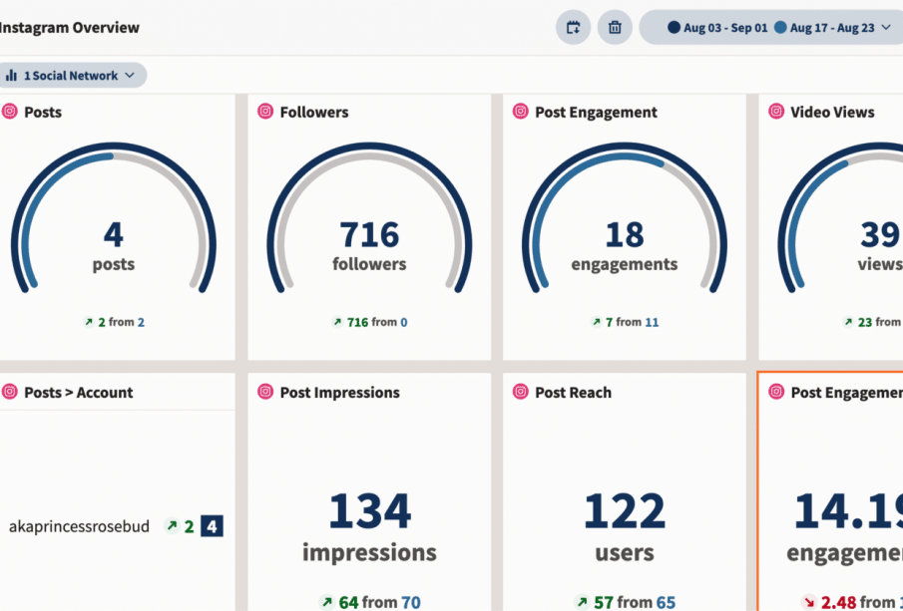
Task: Click the export calendar icon button
Action: tap(573, 27)
